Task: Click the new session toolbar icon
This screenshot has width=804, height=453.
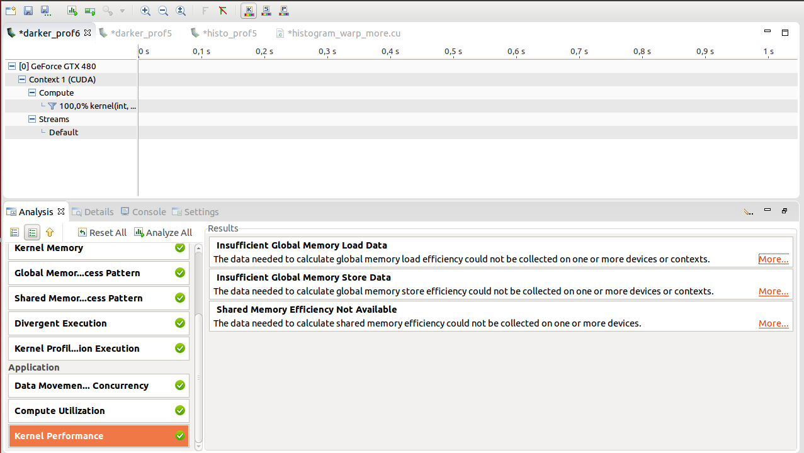Action: click(11, 11)
